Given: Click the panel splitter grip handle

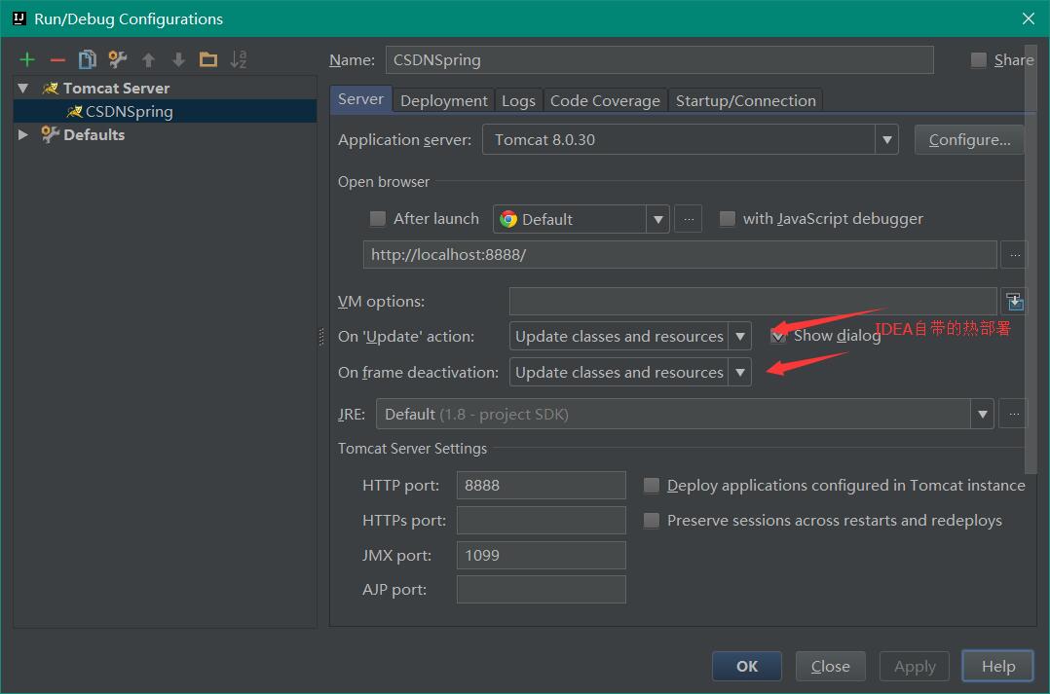Looking at the screenshot, I should click(322, 337).
